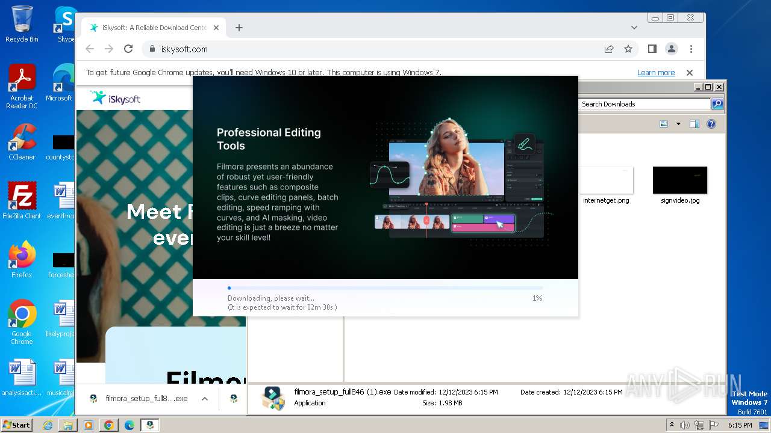
Task: Click the 'Professional Editing Tools' heading
Action: (x=269, y=139)
